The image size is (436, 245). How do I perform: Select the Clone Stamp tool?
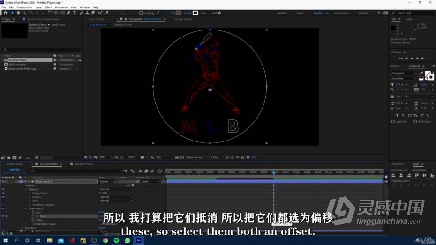coord(87,13)
